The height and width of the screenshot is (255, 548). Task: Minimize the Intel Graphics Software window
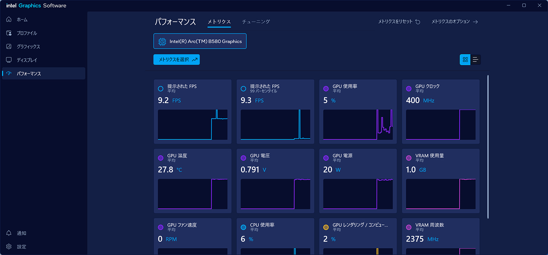508,5
